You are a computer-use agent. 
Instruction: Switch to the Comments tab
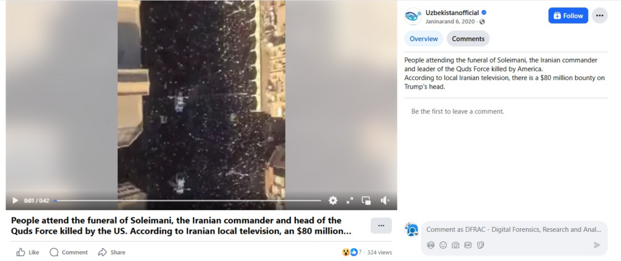468,39
